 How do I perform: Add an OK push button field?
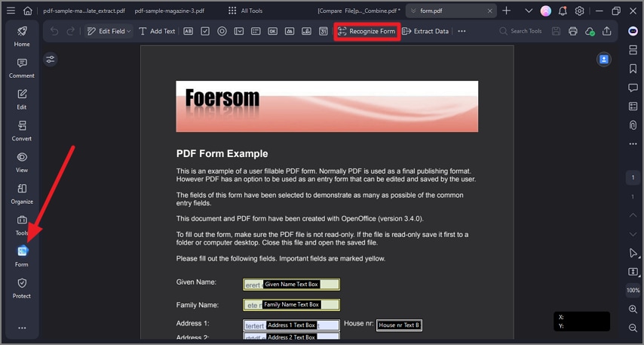(272, 31)
